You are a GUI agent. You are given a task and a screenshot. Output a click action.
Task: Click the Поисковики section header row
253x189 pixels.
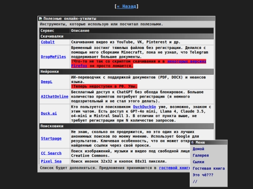point(126,126)
